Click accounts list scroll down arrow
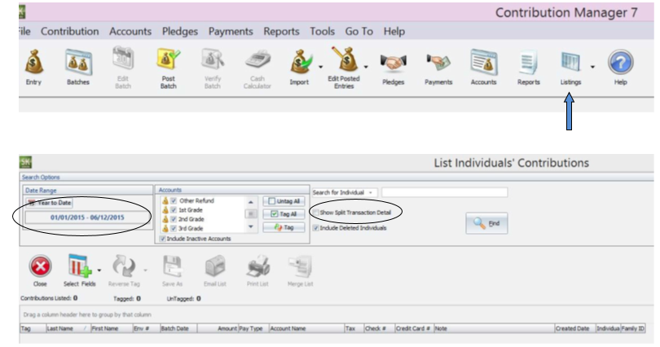The height and width of the screenshot is (347, 660). (251, 226)
